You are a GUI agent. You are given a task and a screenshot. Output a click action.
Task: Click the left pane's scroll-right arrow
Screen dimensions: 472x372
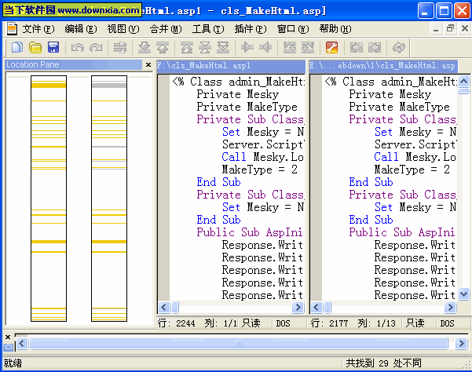point(298,308)
